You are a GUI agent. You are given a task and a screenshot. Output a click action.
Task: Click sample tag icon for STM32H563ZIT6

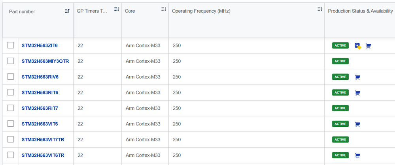[358, 46]
